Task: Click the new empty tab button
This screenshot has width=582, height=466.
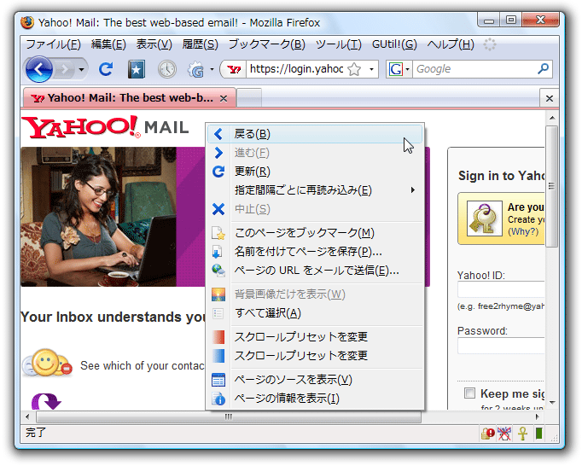Action: click(249, 98)
